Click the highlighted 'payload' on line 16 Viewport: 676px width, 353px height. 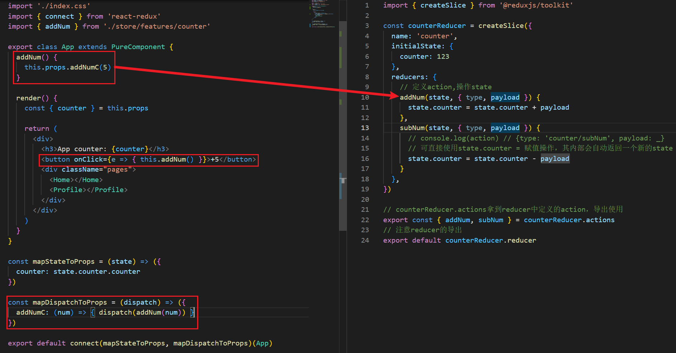coord(555,159)
